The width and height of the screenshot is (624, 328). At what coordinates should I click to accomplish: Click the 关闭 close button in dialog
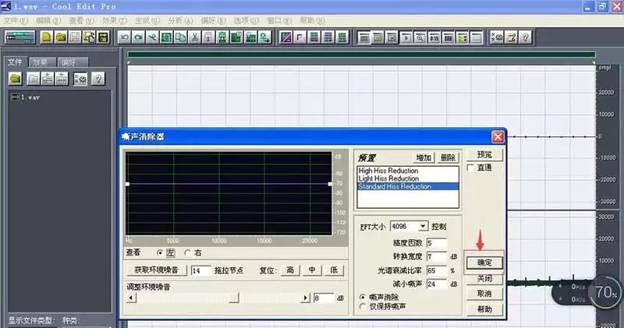tap(484, 278)
